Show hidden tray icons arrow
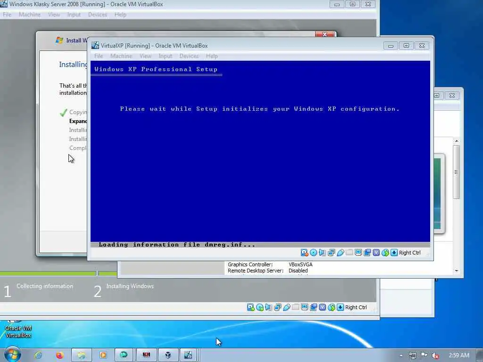 click(401, 355)
